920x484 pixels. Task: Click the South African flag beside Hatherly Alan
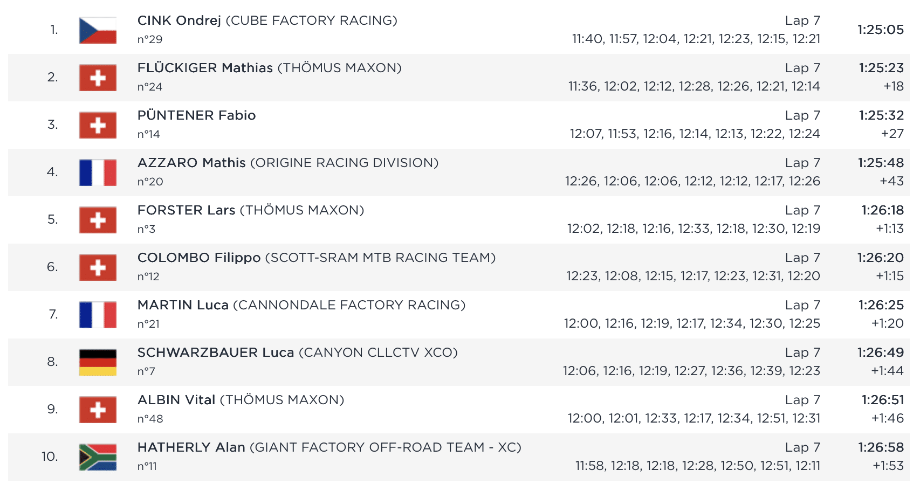[98, 457]
